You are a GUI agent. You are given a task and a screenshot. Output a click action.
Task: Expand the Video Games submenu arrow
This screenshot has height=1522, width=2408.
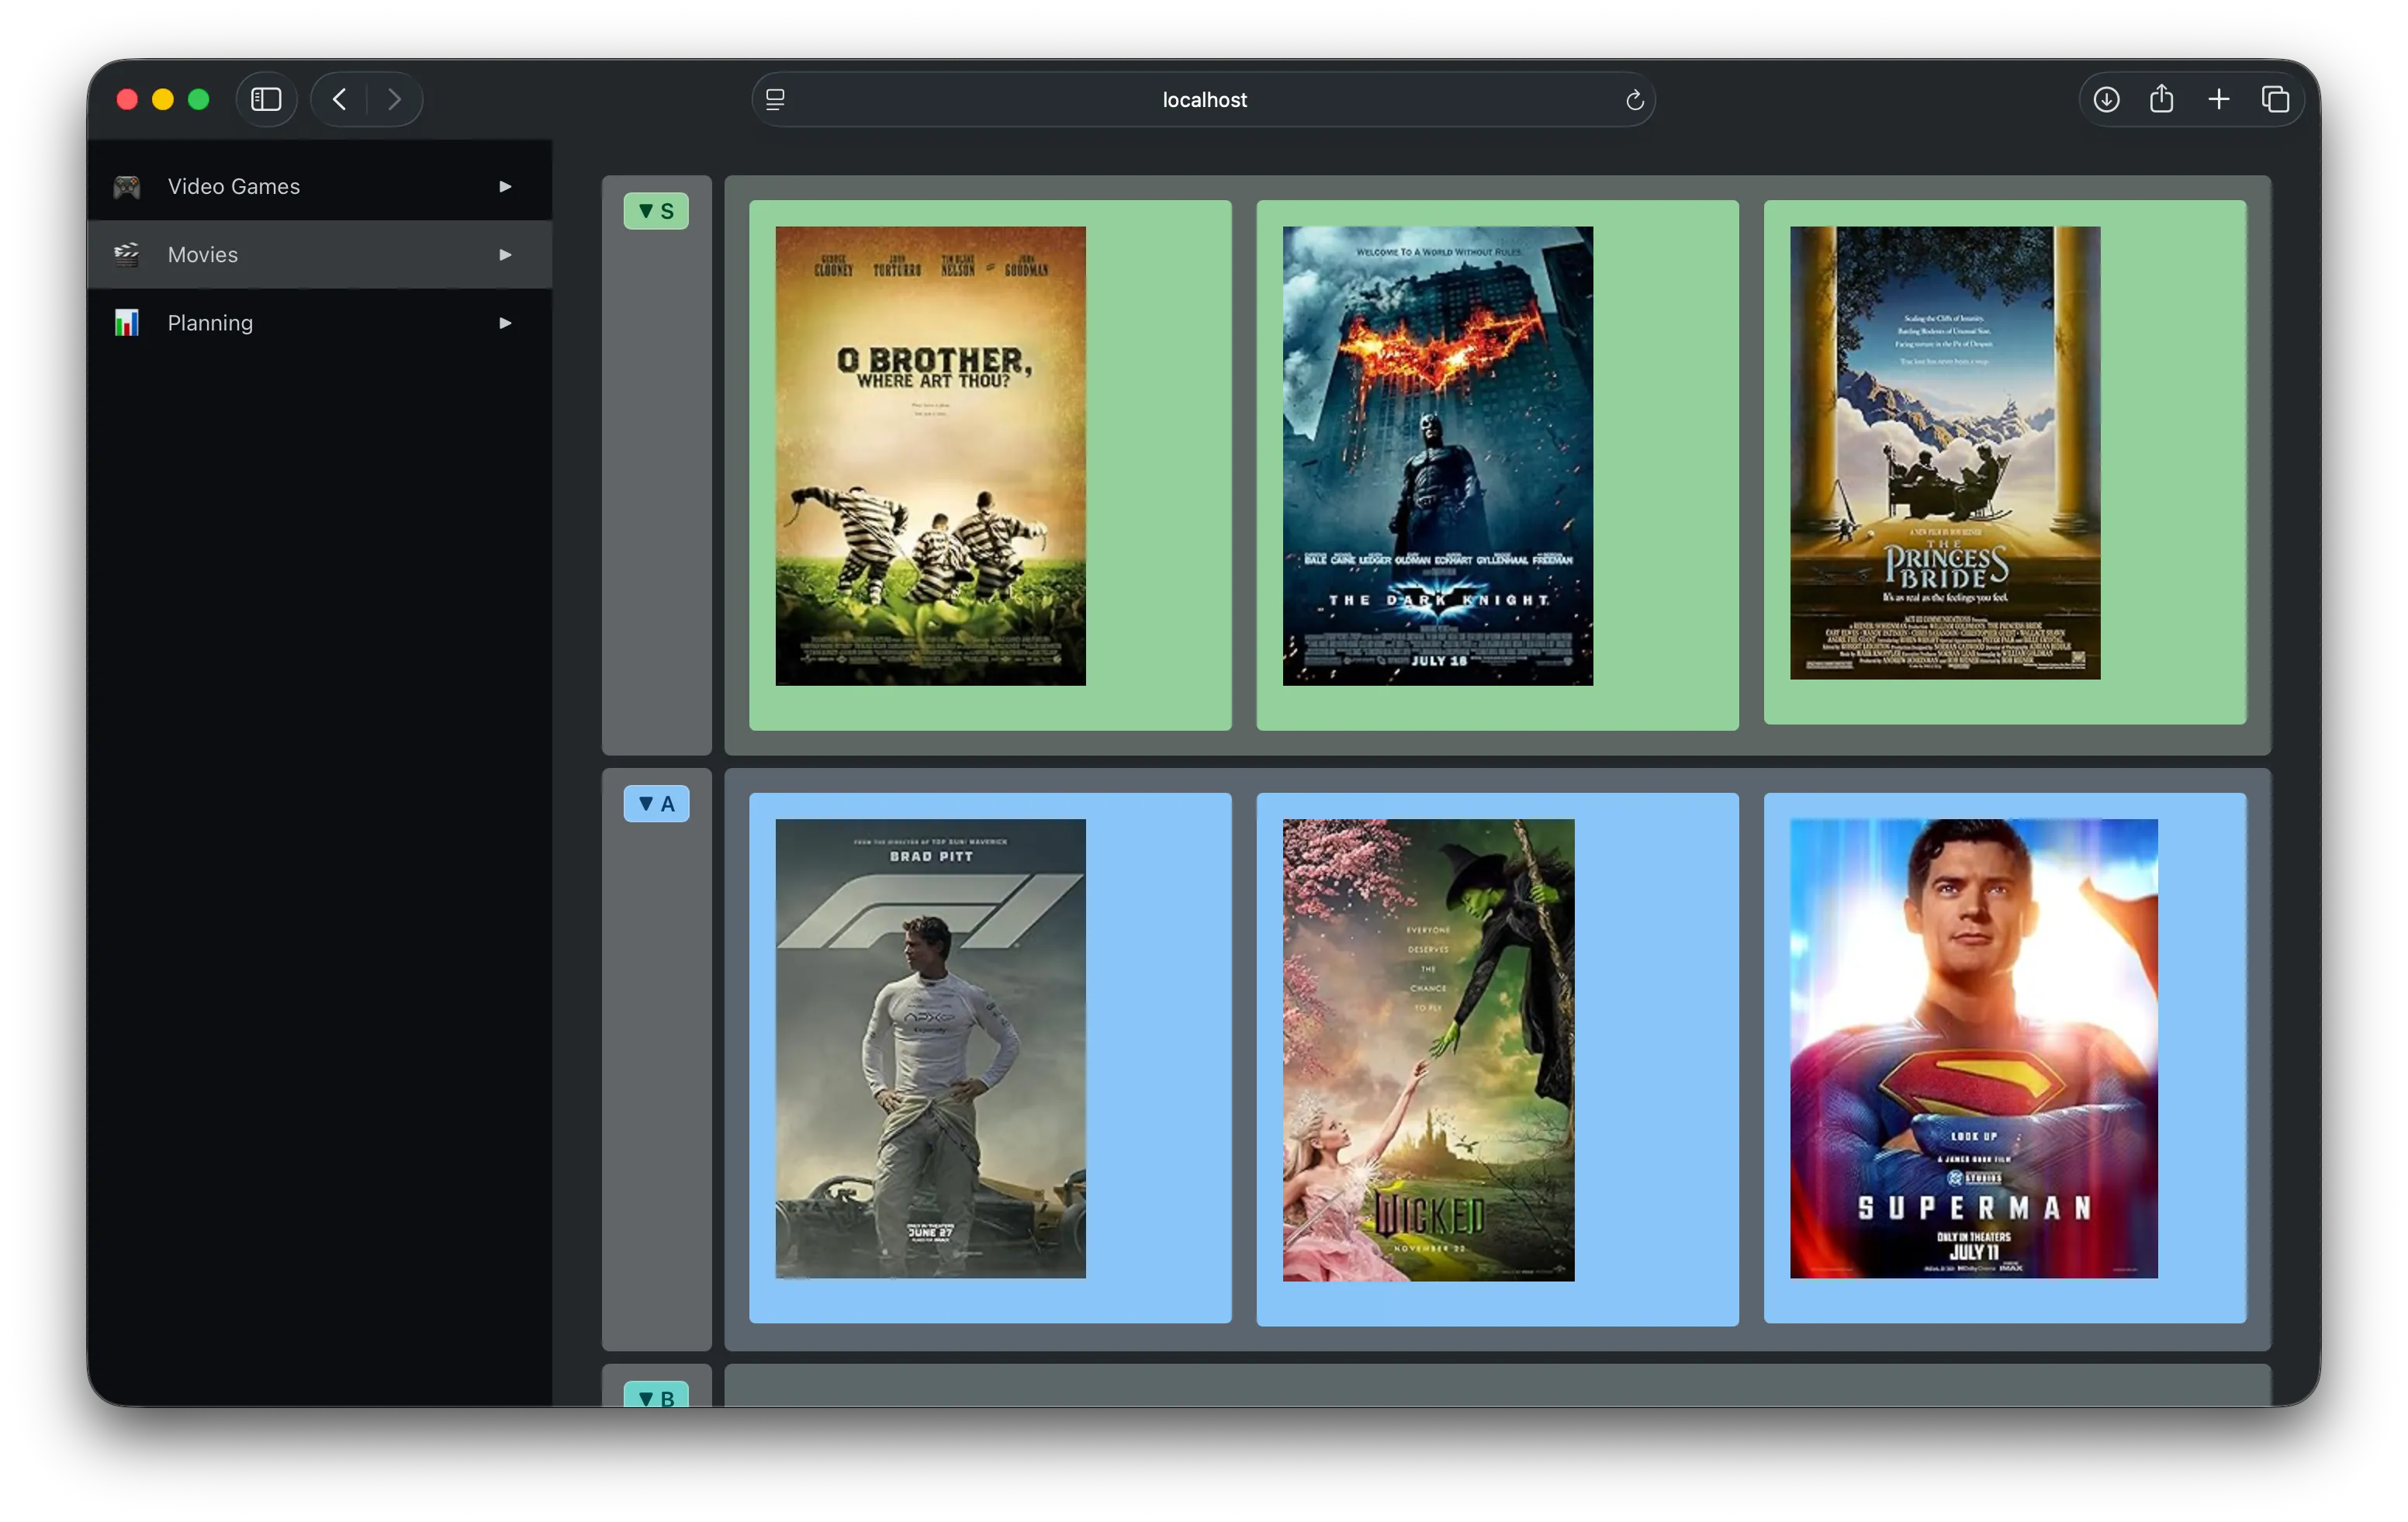[x=504, y=186]
